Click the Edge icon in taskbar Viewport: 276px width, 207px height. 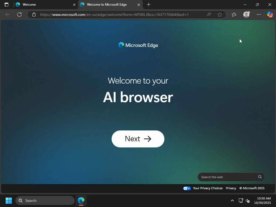click(x=81, y=201)
